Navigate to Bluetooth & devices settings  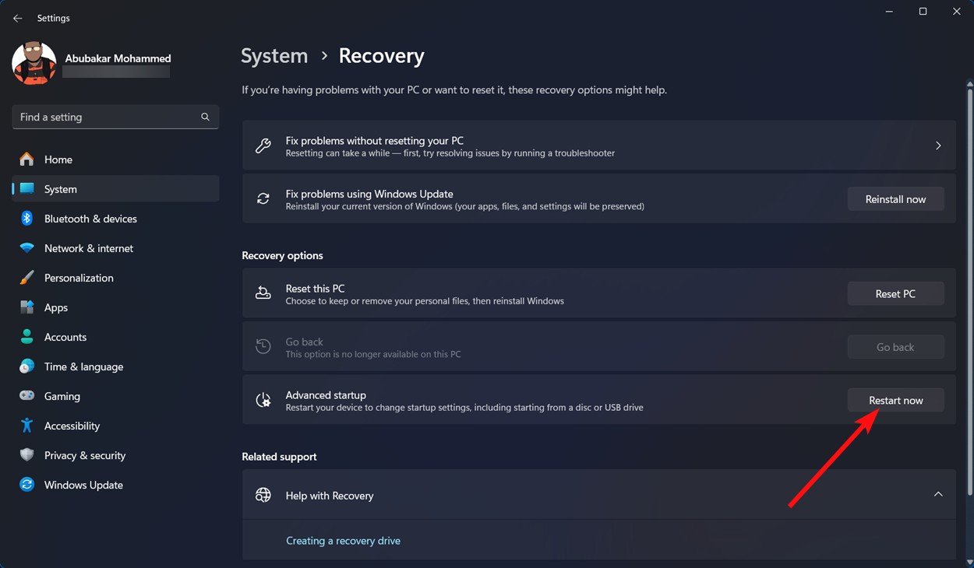[x=90, y=219]
